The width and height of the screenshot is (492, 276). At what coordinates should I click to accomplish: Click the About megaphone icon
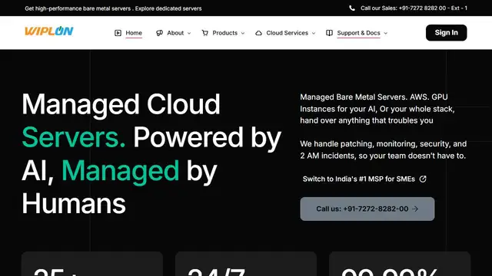(159, 33)
